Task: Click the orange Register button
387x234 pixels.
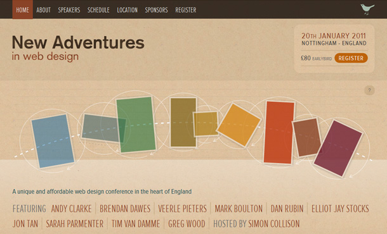Action: coord(351,58)
